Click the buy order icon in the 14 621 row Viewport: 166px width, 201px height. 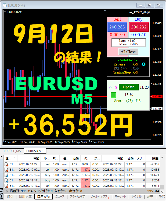[6, 175]
